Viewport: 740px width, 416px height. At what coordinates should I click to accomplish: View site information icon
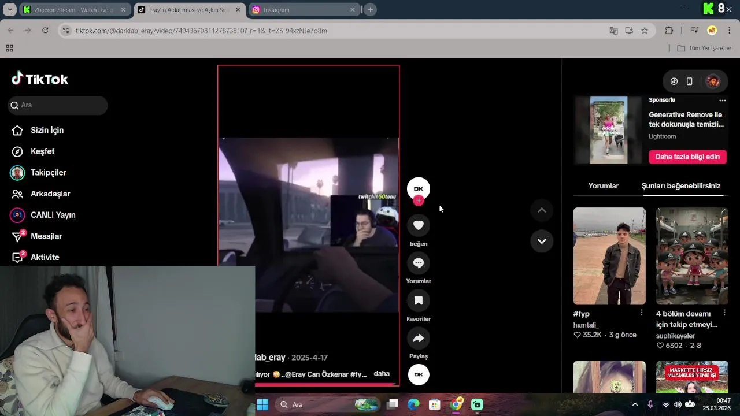click(66, 31)
